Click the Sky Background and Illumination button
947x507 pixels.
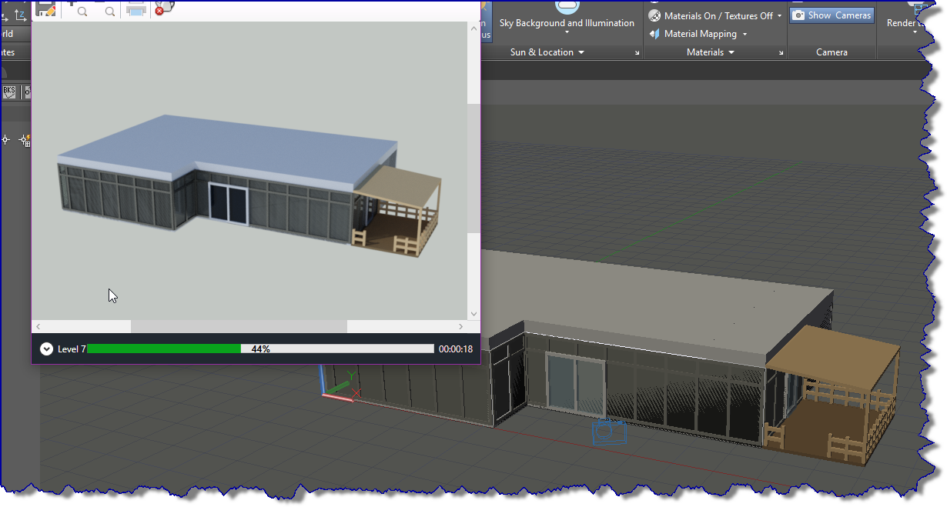(567, 17)
